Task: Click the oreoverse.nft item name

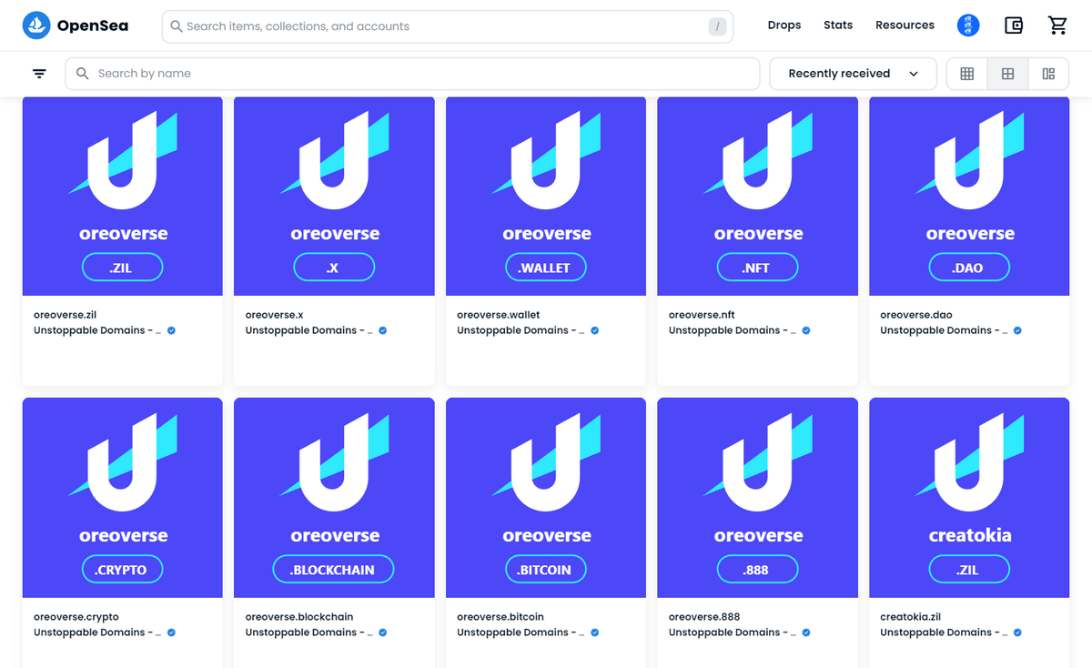Action: [702, 315]
